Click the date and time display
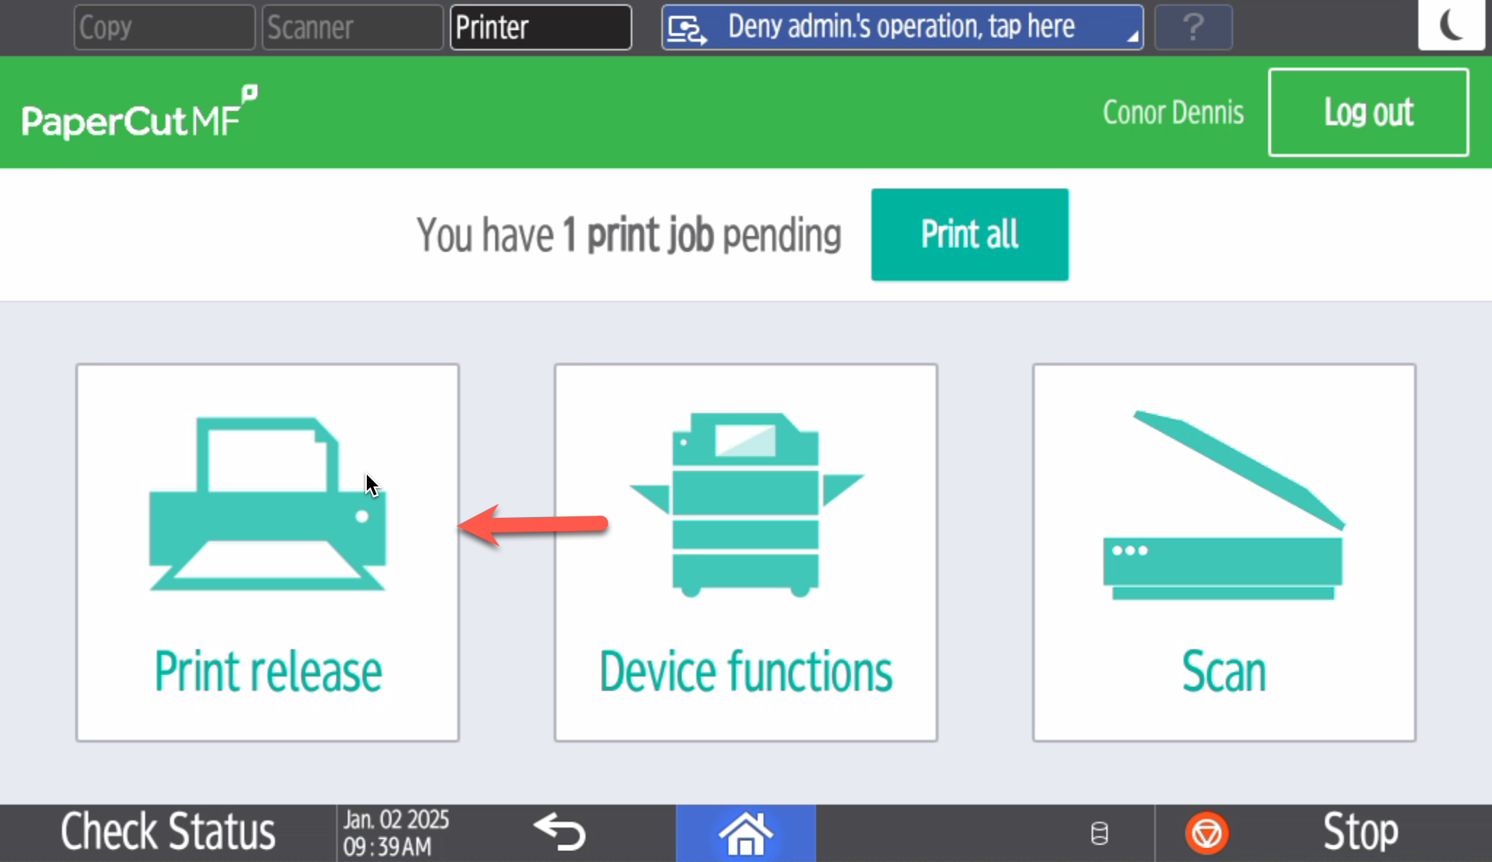 [396, 833]
